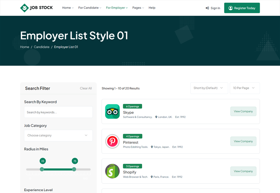The image size is (280, 193).
Task: Expand the Choose category dropdown
Action: pos(58,135)
